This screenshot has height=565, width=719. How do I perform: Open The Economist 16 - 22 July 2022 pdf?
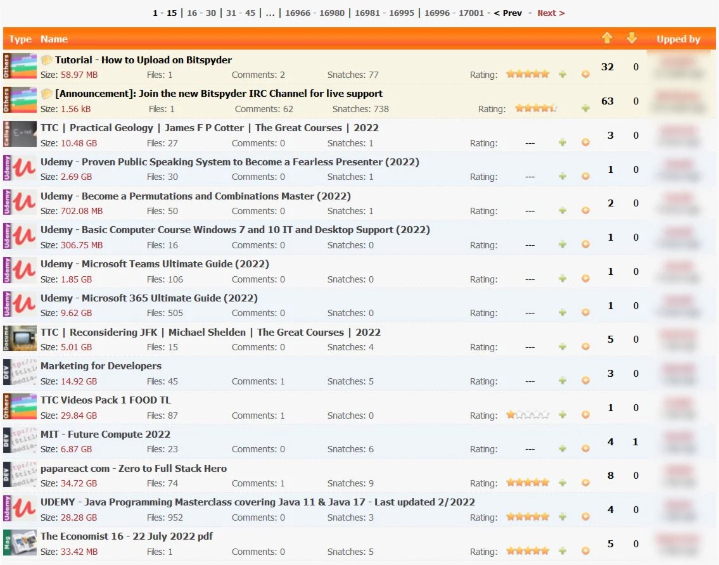(x=127, y=536)
